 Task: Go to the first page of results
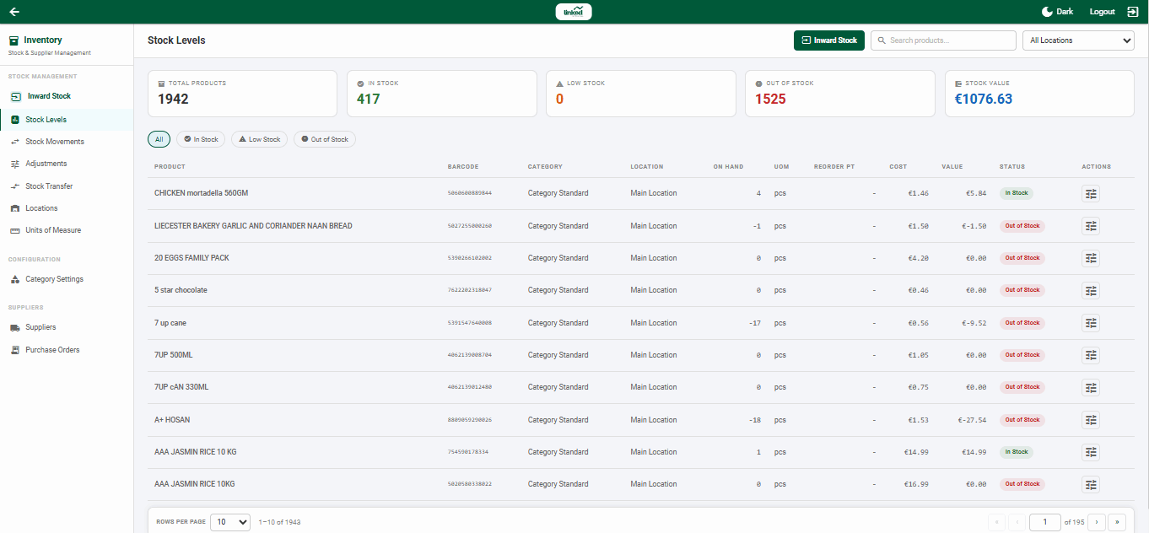[x=995, y=522]
